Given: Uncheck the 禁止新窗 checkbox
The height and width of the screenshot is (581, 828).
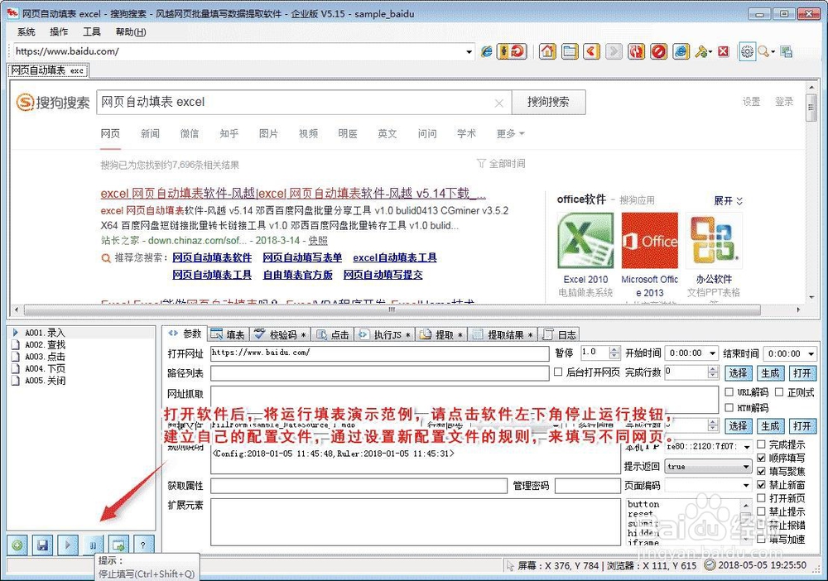Looking at the screenshot, I should (762, 484).
